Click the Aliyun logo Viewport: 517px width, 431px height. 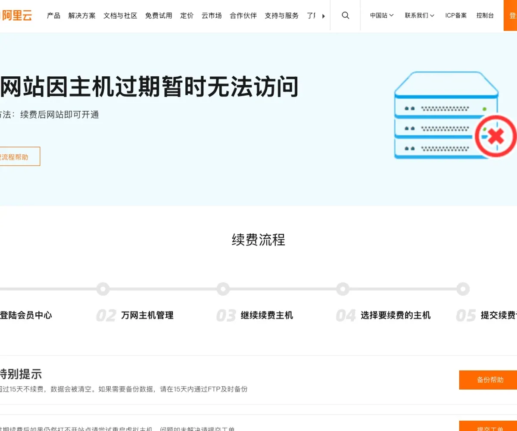[16, 16]
